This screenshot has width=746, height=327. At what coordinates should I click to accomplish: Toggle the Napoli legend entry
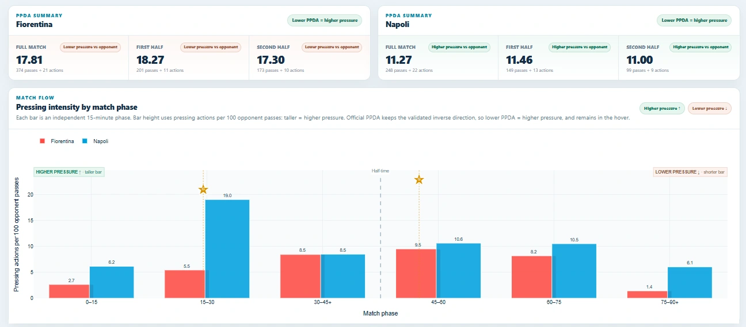click(95, 141)
